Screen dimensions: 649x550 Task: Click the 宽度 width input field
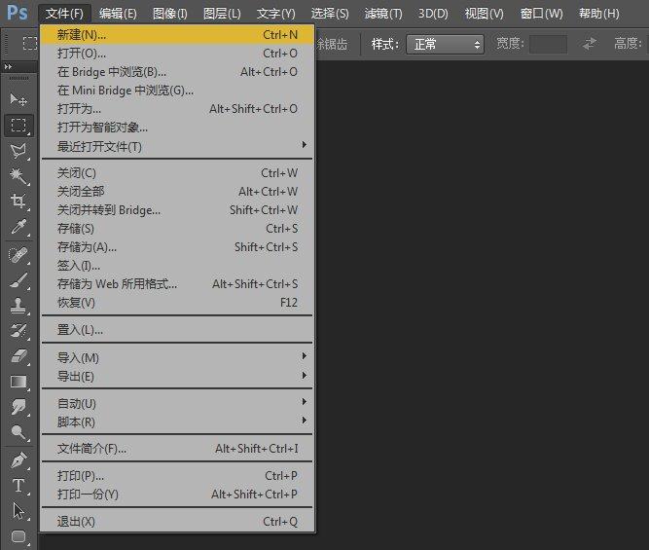pos(548,44)
